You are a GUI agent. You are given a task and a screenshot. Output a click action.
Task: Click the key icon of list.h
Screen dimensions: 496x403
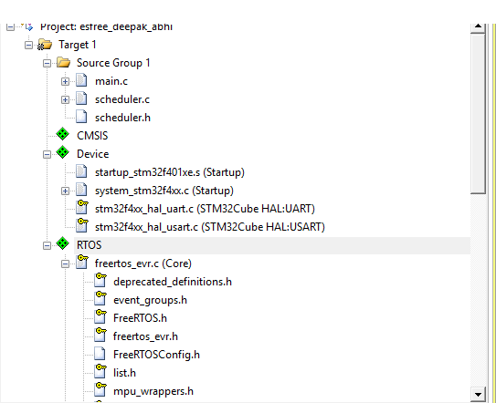tap(100, 371)
